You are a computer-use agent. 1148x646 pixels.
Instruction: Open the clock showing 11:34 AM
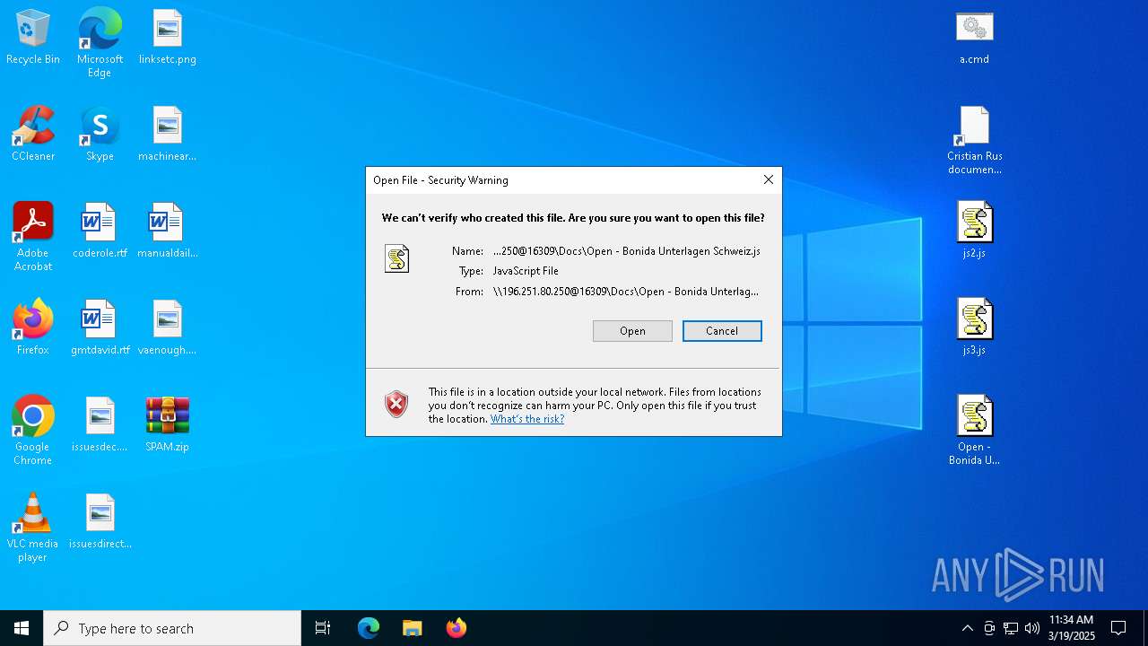pos(1072,628)
